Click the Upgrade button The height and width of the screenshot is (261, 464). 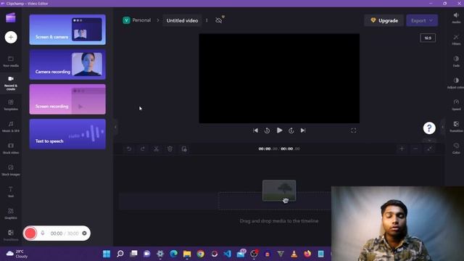point(384,21)
